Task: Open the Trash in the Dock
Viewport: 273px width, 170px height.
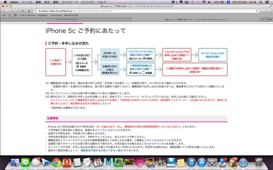Action: pyautogui.click(x=258, y=162)
